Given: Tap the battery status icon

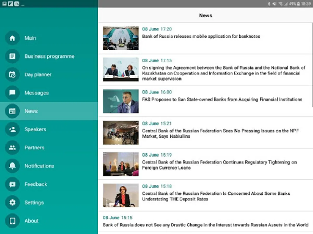Looking at the screenshot, I should click(298, 4).
